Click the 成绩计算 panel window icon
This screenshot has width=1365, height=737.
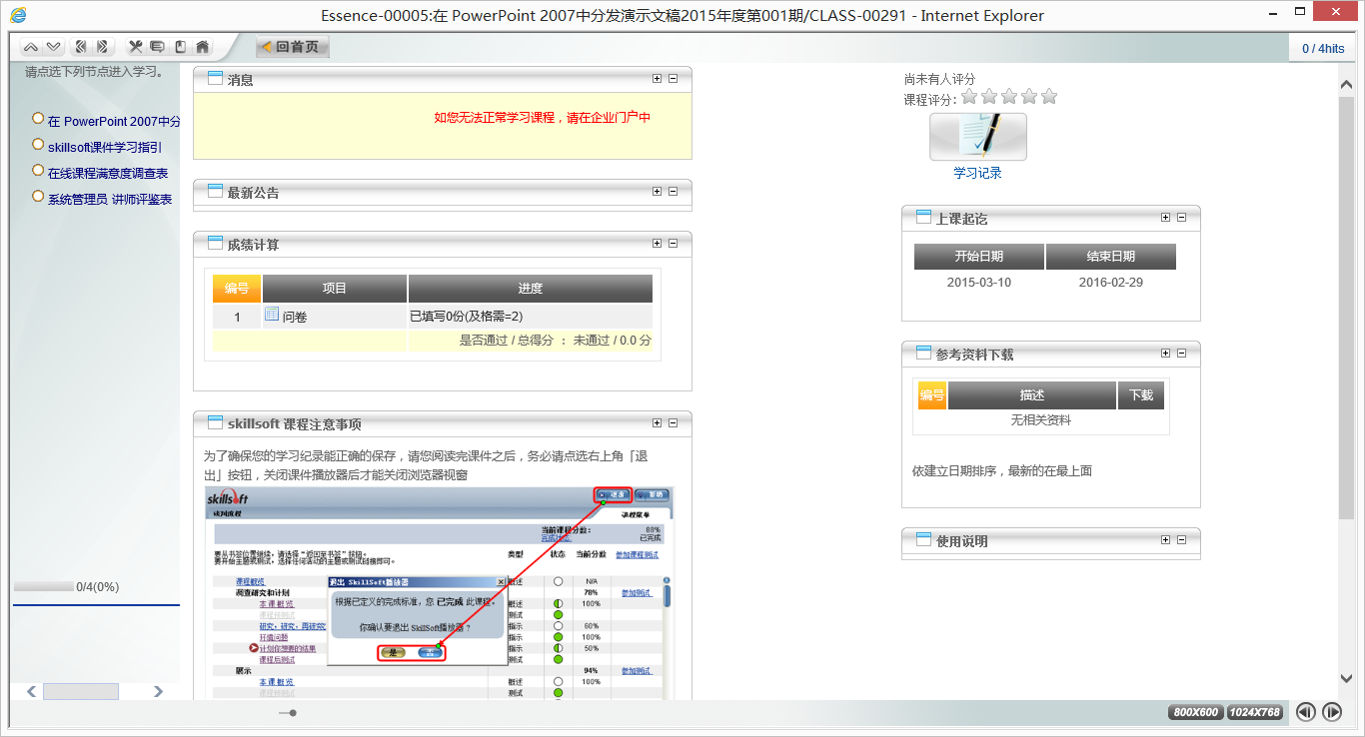(215, 244)
